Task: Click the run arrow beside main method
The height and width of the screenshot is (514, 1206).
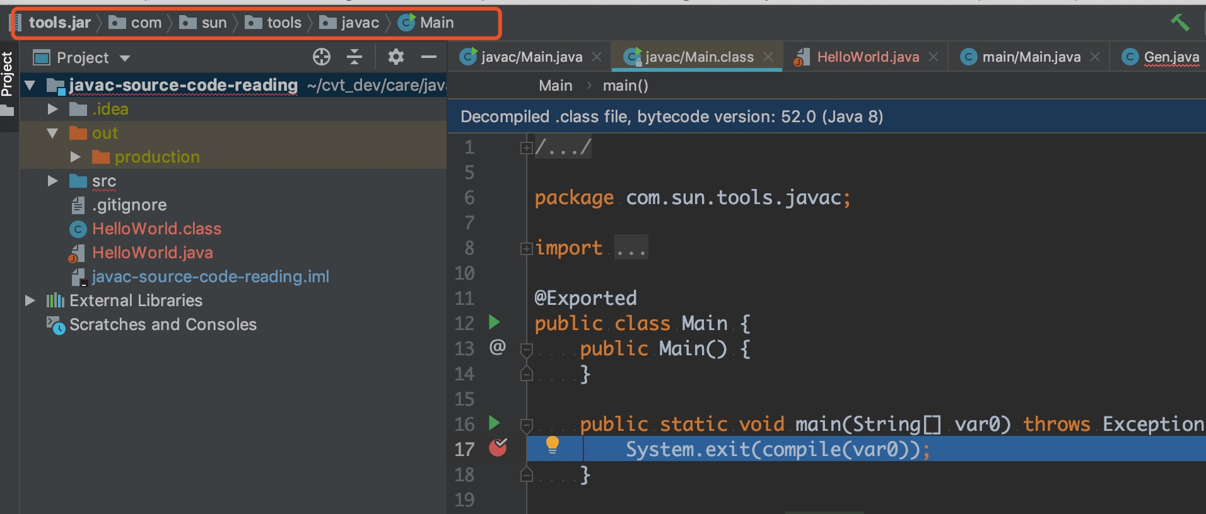Action: pos(495,423)
